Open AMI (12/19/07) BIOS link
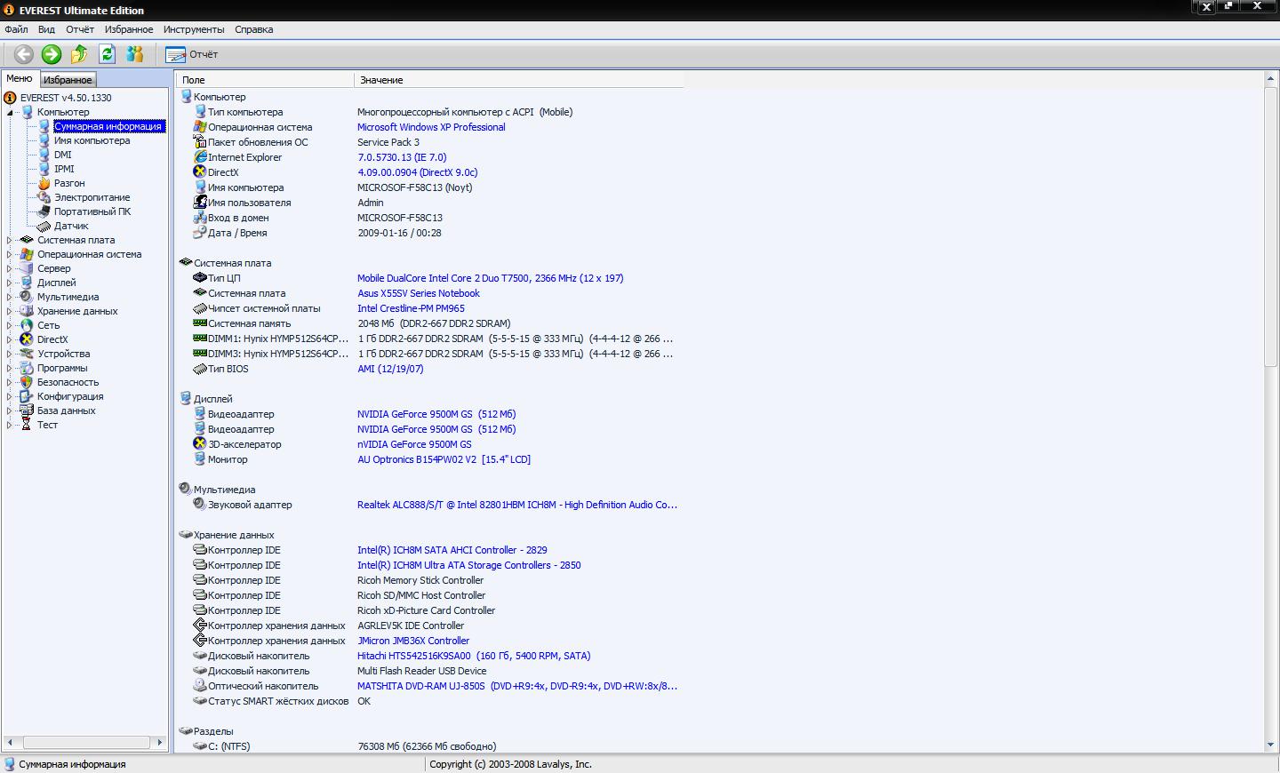Screen dimensions: 1280x773 pos(390,369)
